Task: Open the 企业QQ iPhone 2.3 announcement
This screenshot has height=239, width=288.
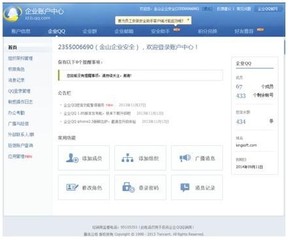Action: (x=99, y=121)
